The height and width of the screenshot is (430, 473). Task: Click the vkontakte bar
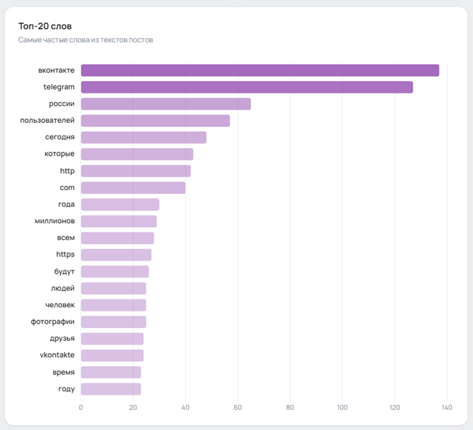pos(112,355)
